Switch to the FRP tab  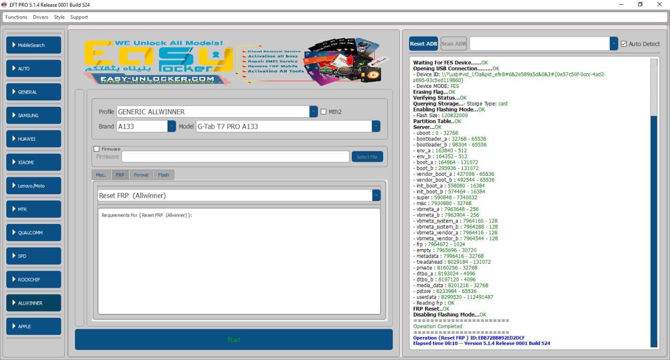[x=120, y=175]
